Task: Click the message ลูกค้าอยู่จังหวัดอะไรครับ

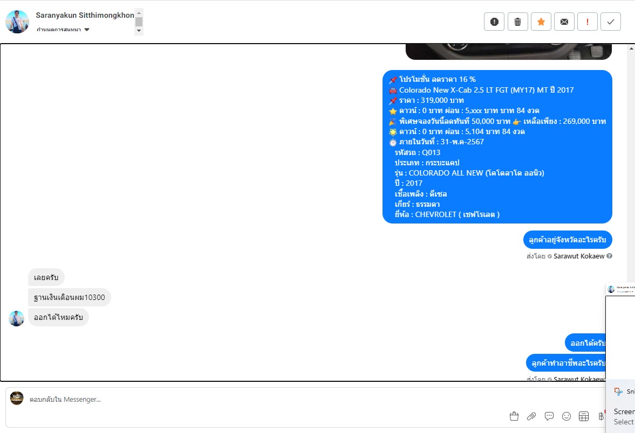Action: coord(568,240)
